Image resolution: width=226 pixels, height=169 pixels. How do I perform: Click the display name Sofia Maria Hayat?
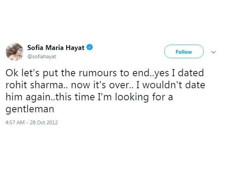(56, 48)
